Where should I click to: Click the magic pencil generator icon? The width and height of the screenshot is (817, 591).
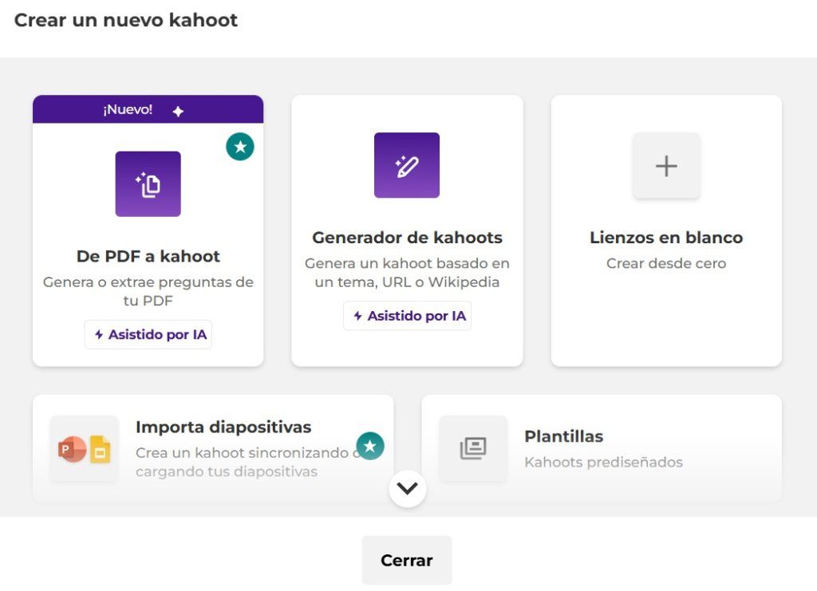click(x=407, y=165)
